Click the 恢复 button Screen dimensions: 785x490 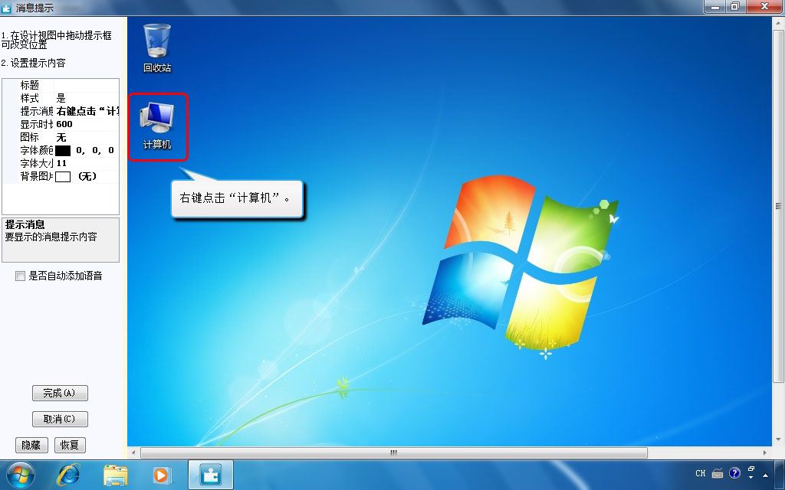tap(70, 445)
